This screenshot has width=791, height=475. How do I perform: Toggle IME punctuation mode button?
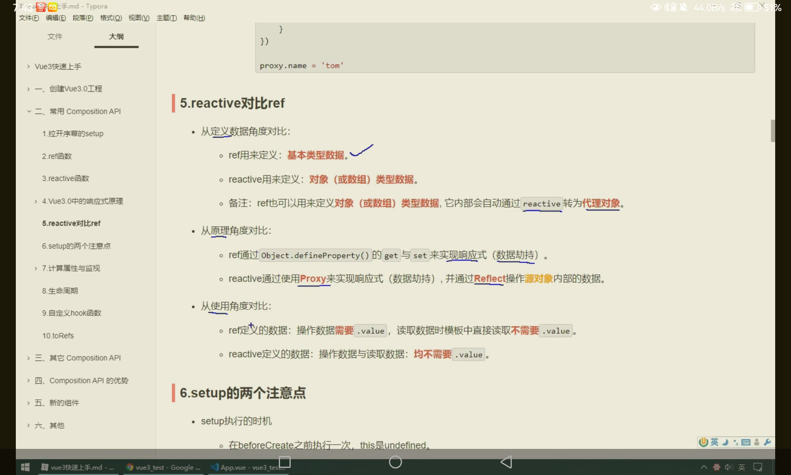click(x=735, y=442)
